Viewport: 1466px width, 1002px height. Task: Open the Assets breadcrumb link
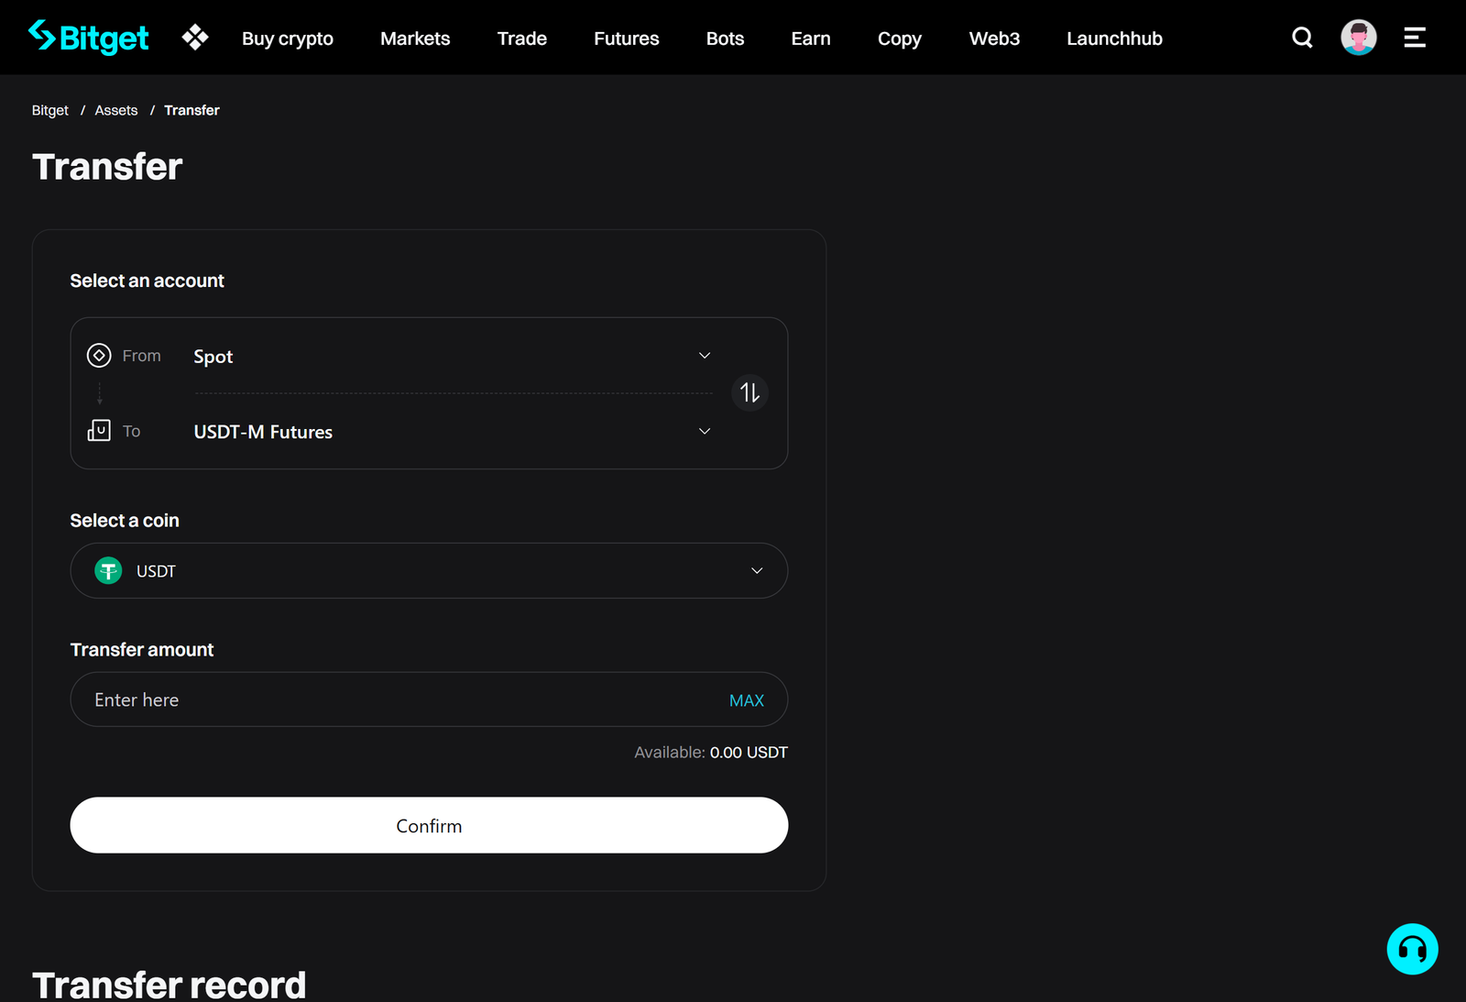(x=115, y=109)
